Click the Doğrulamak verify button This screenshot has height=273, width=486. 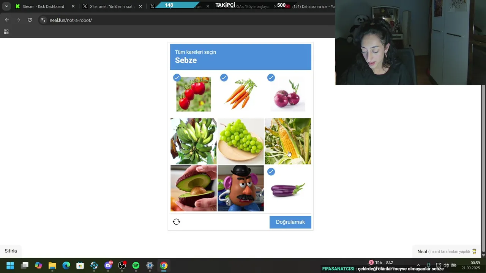290,222
